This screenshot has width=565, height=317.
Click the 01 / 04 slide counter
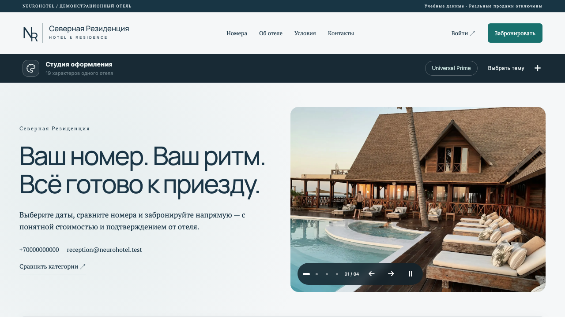click(352, 274)
